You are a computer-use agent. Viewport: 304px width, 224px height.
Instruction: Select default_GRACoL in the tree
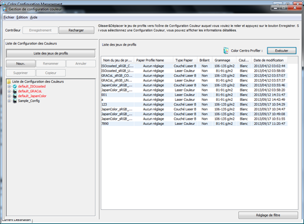30,91
